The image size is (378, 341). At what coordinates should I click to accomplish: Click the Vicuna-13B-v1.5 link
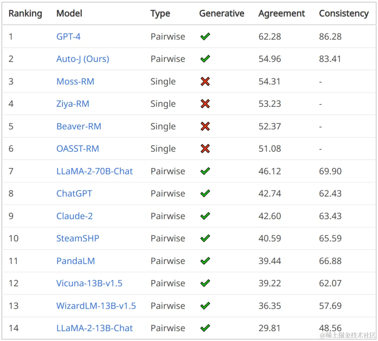89,283
